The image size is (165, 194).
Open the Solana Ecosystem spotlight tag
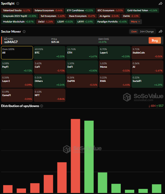point(48,10)
